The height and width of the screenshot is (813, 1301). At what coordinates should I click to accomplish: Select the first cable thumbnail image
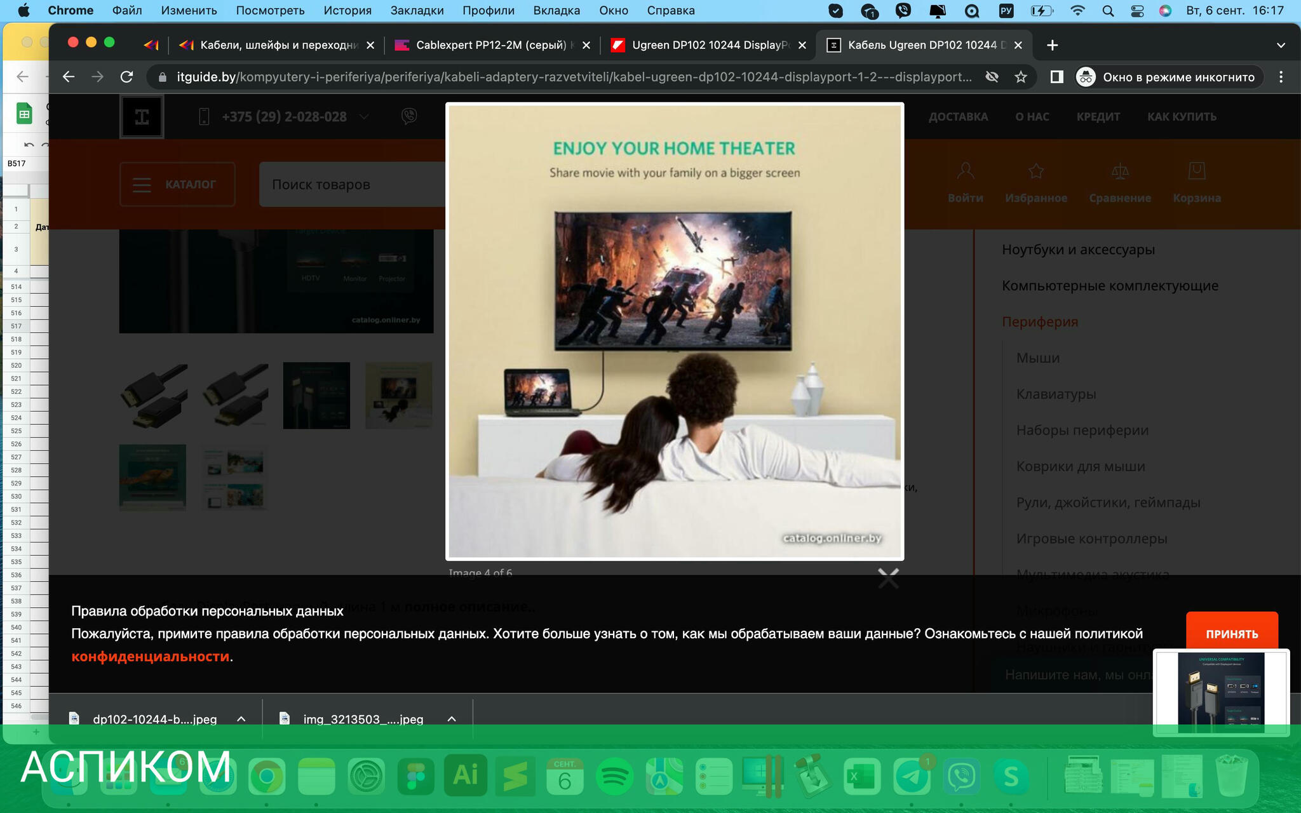click(x=153, y=396)
